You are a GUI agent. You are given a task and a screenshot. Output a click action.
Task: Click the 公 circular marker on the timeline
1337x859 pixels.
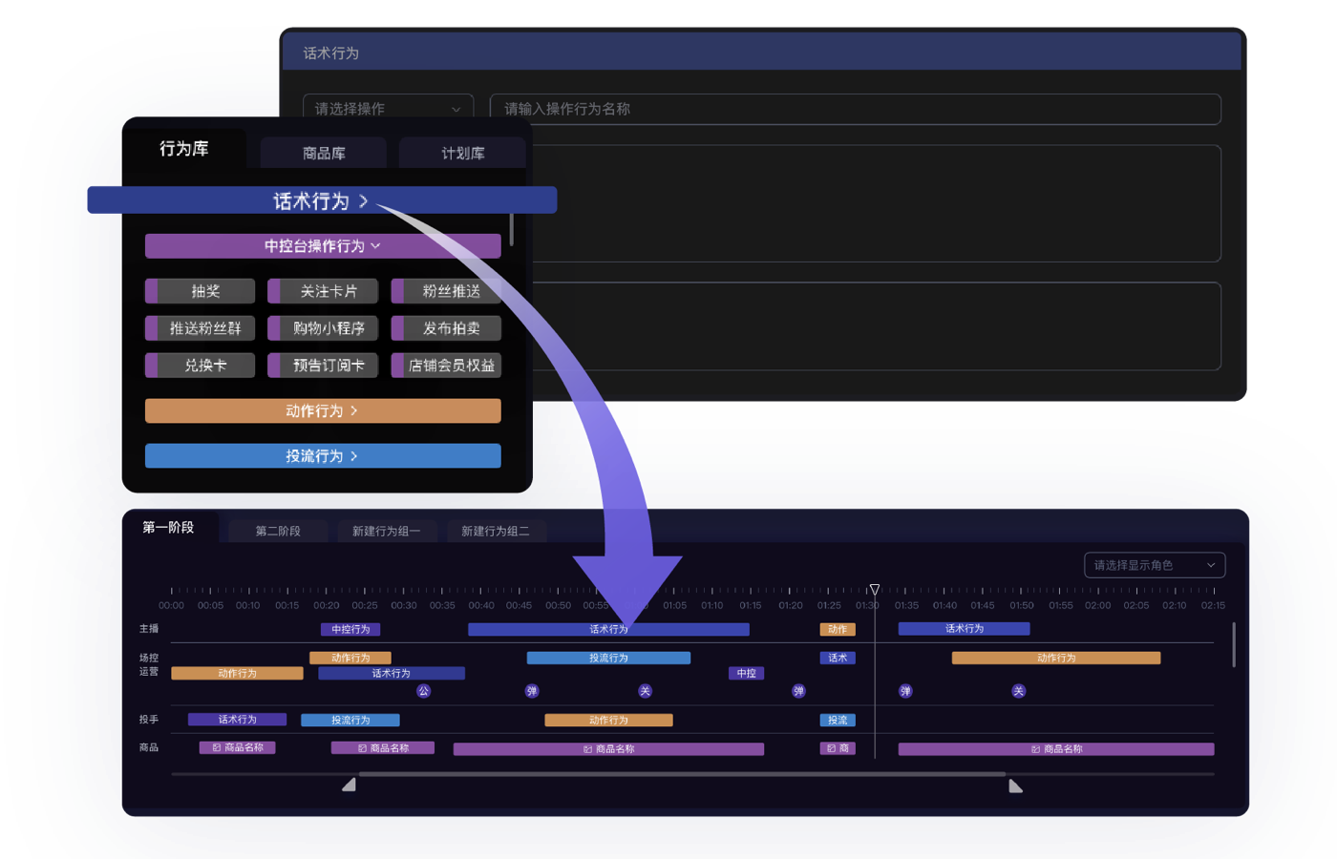[x=424, y=691]
